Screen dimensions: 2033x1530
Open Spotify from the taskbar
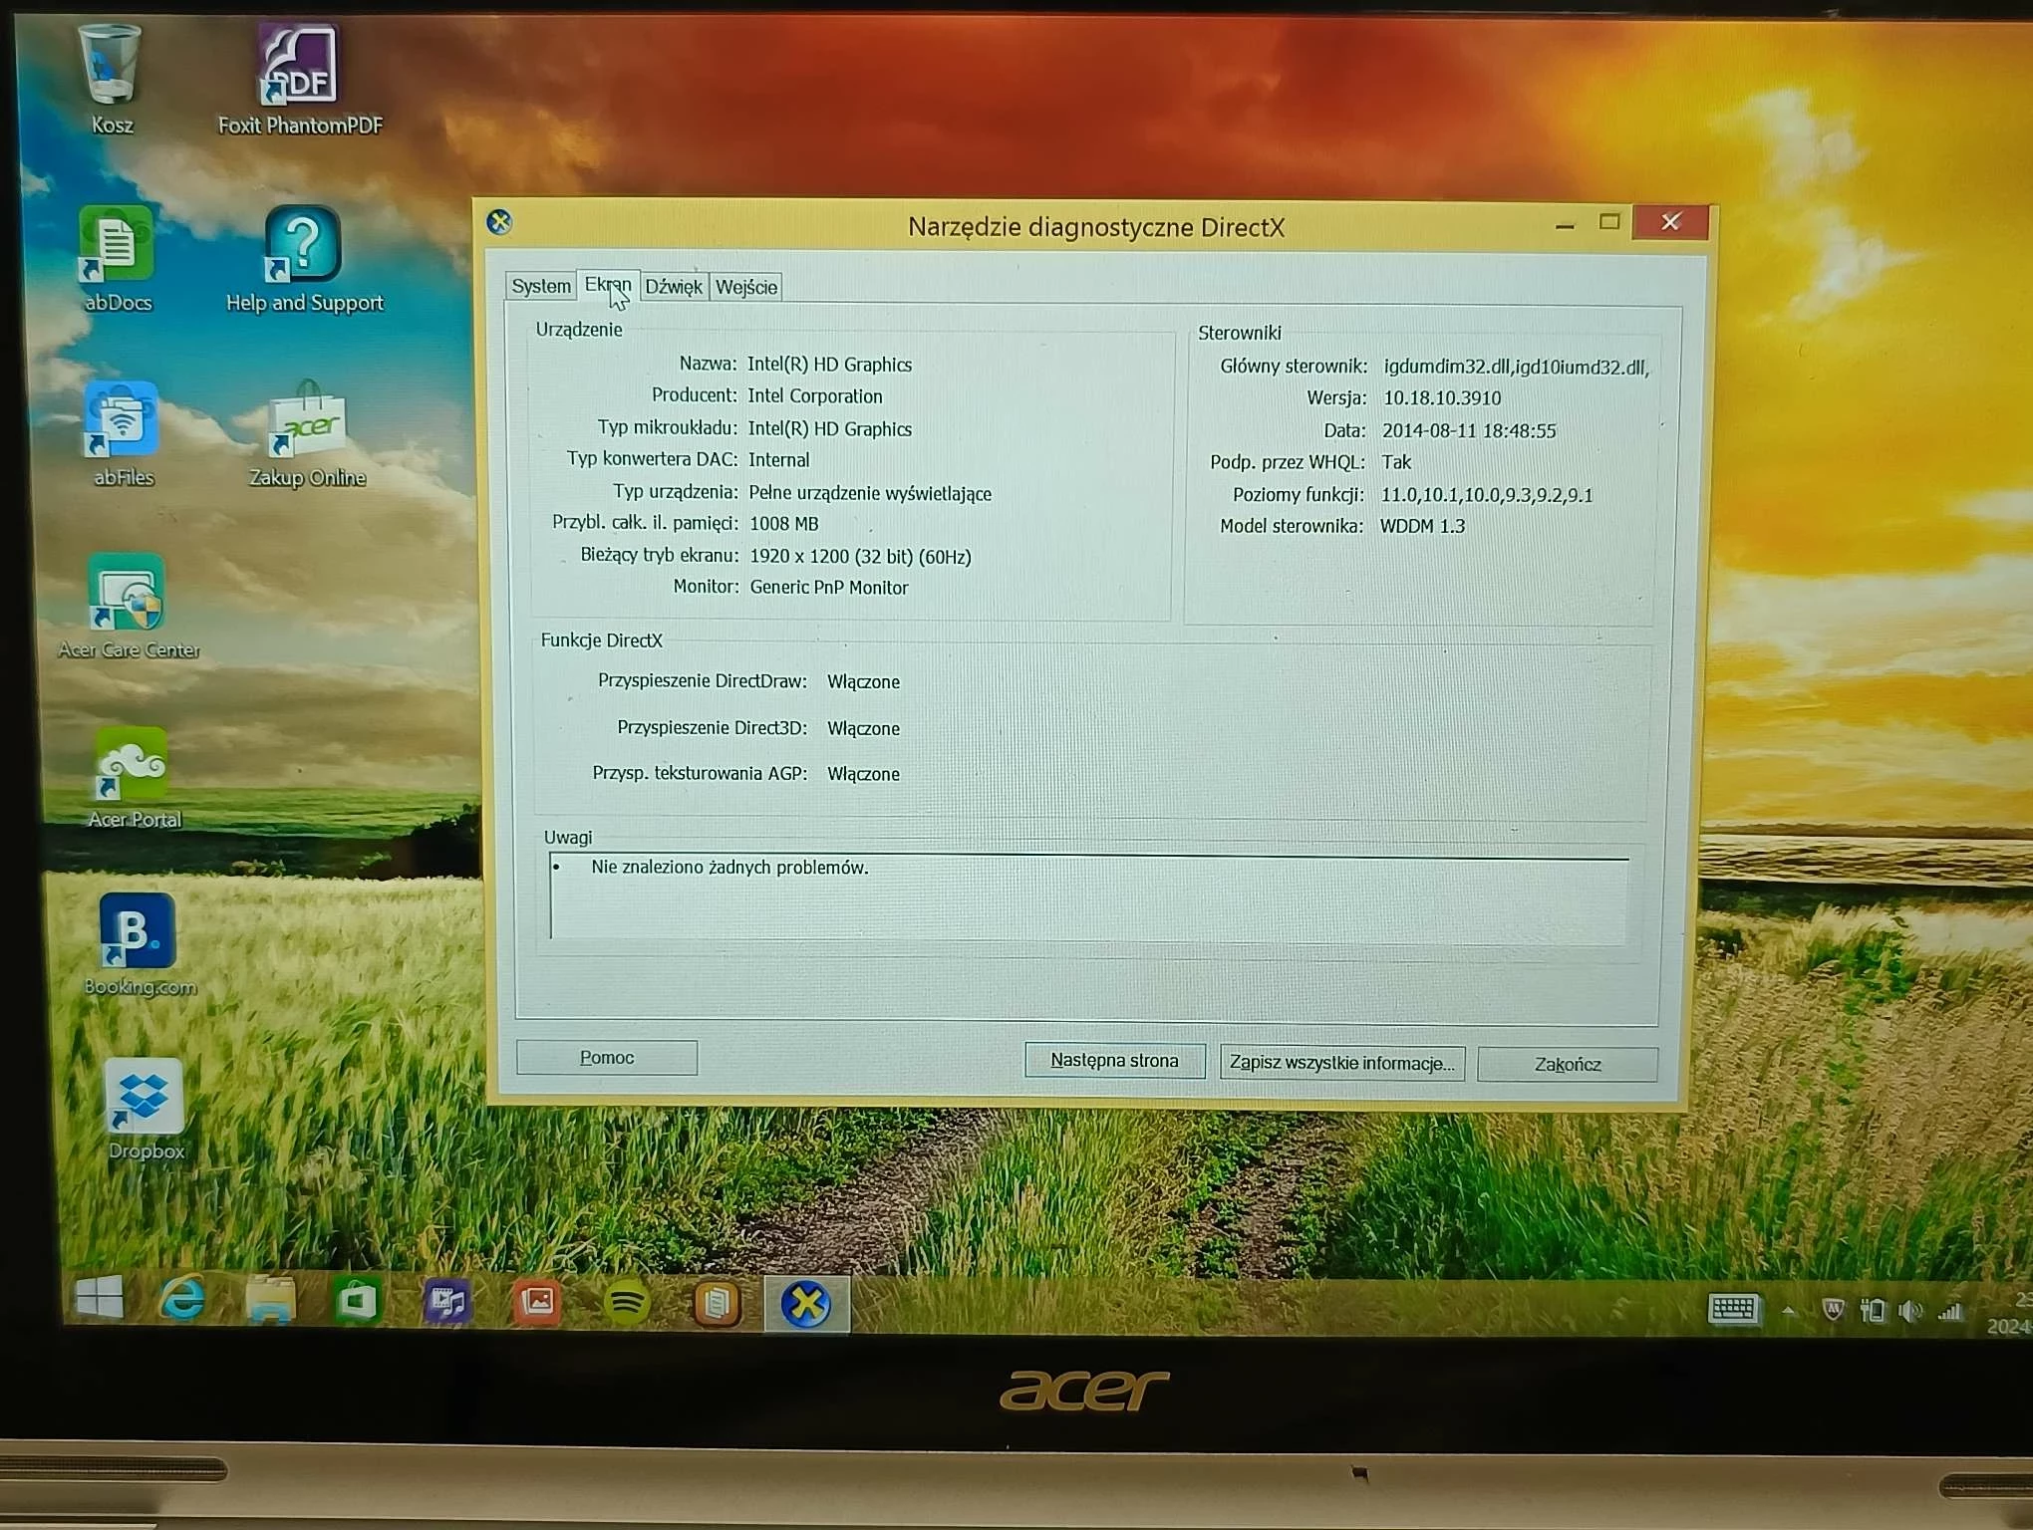pos(626,1303)
